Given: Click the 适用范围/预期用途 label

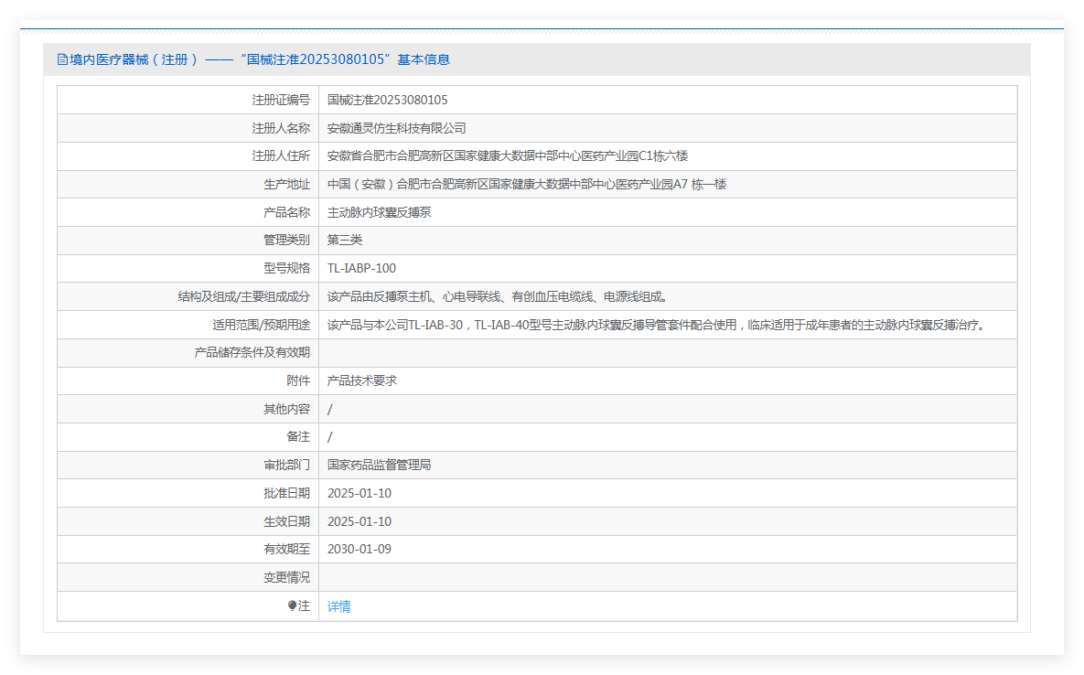Looking at the screenshot, I should (261, 326).
